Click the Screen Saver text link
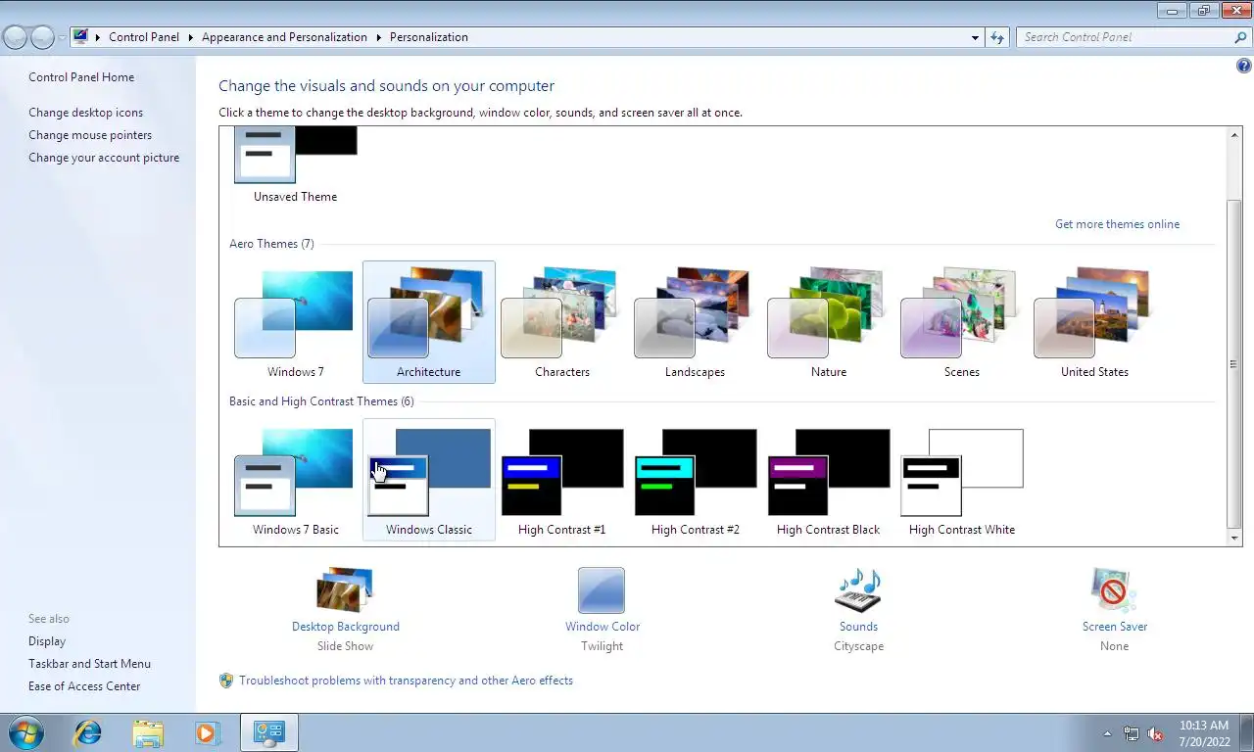Screen dimensions: 1254x752 [1115, 627]
